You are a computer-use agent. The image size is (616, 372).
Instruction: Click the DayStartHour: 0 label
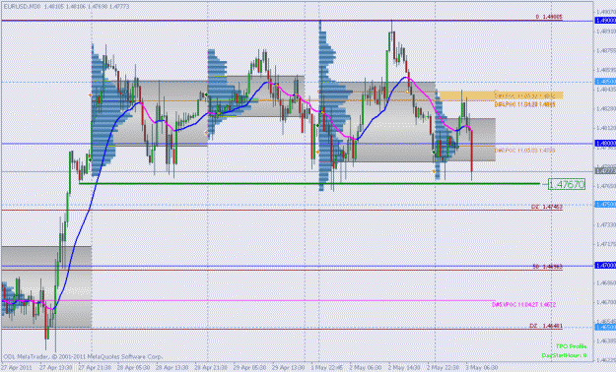564,355
